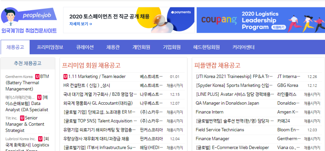Open [글로벌 TOP SNS] Talent Acquisition posting
The height and width of the screenshot is (151, 325).
100,121
